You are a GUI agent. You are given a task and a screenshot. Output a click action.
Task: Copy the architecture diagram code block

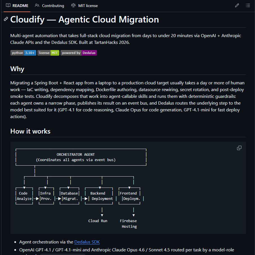(x=239, y=148)
